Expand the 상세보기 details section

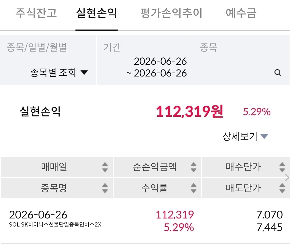pos(245,136)
